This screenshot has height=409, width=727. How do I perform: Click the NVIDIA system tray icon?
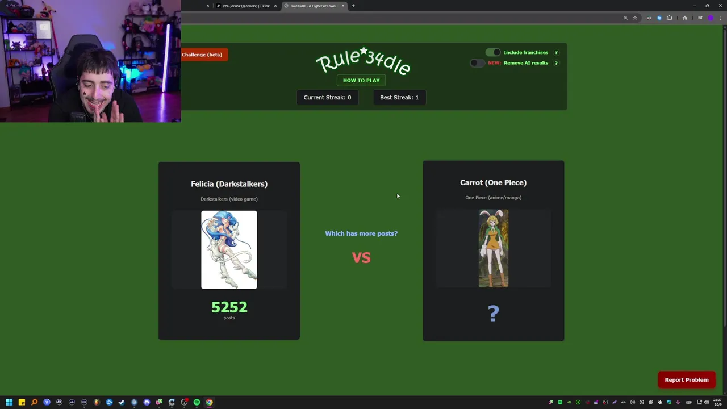click(x=569, y=402)
